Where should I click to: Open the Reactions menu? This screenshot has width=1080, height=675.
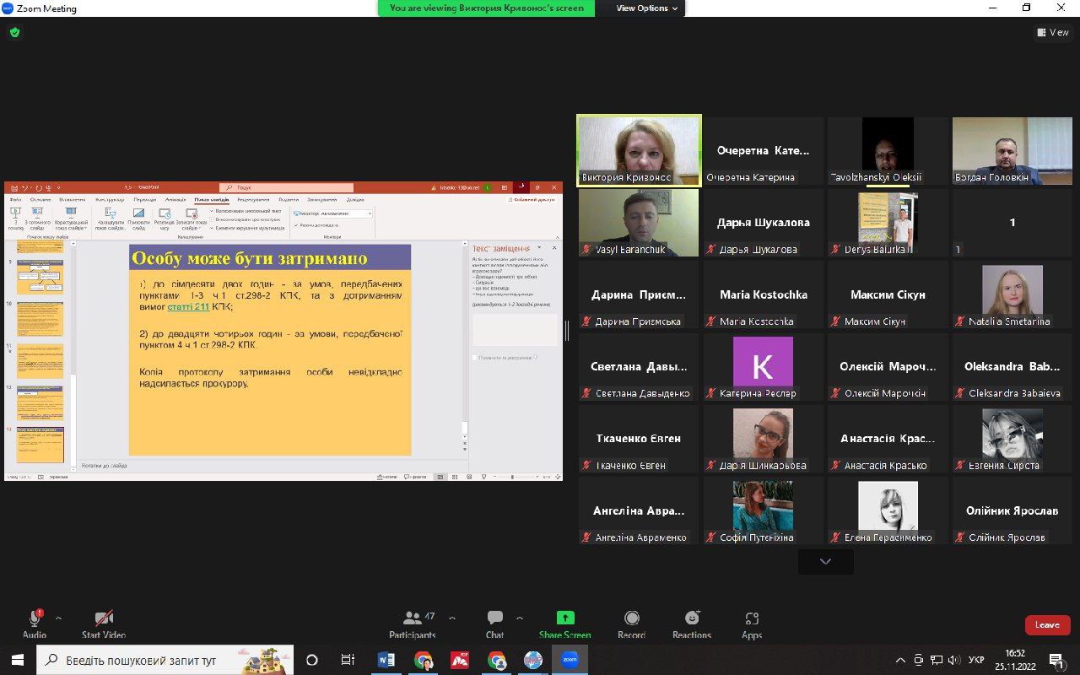click(x=692, y=622)
